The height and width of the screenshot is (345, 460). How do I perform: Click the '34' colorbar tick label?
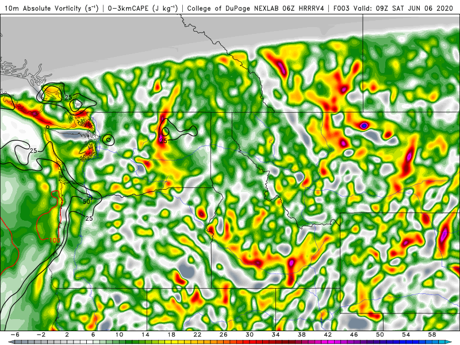pos(275,335)
